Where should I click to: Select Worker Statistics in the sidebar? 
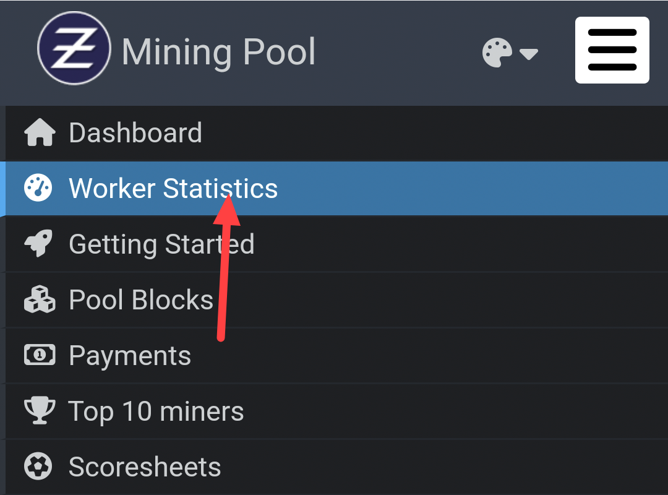coord(173,188)
